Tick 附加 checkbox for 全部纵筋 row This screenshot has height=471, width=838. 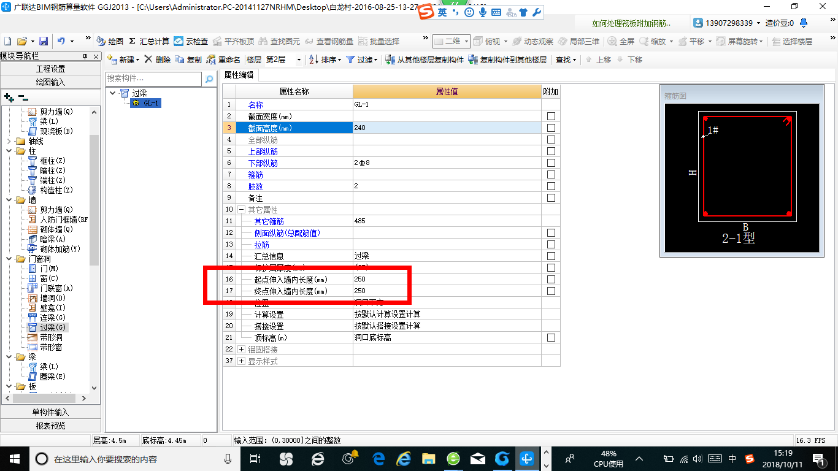(551, 139)
